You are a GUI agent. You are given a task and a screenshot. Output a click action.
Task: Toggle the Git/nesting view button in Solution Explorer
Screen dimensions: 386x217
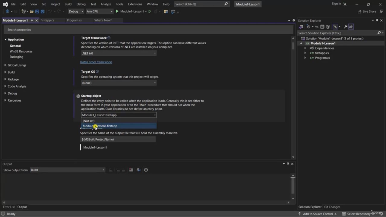point(335,27)
